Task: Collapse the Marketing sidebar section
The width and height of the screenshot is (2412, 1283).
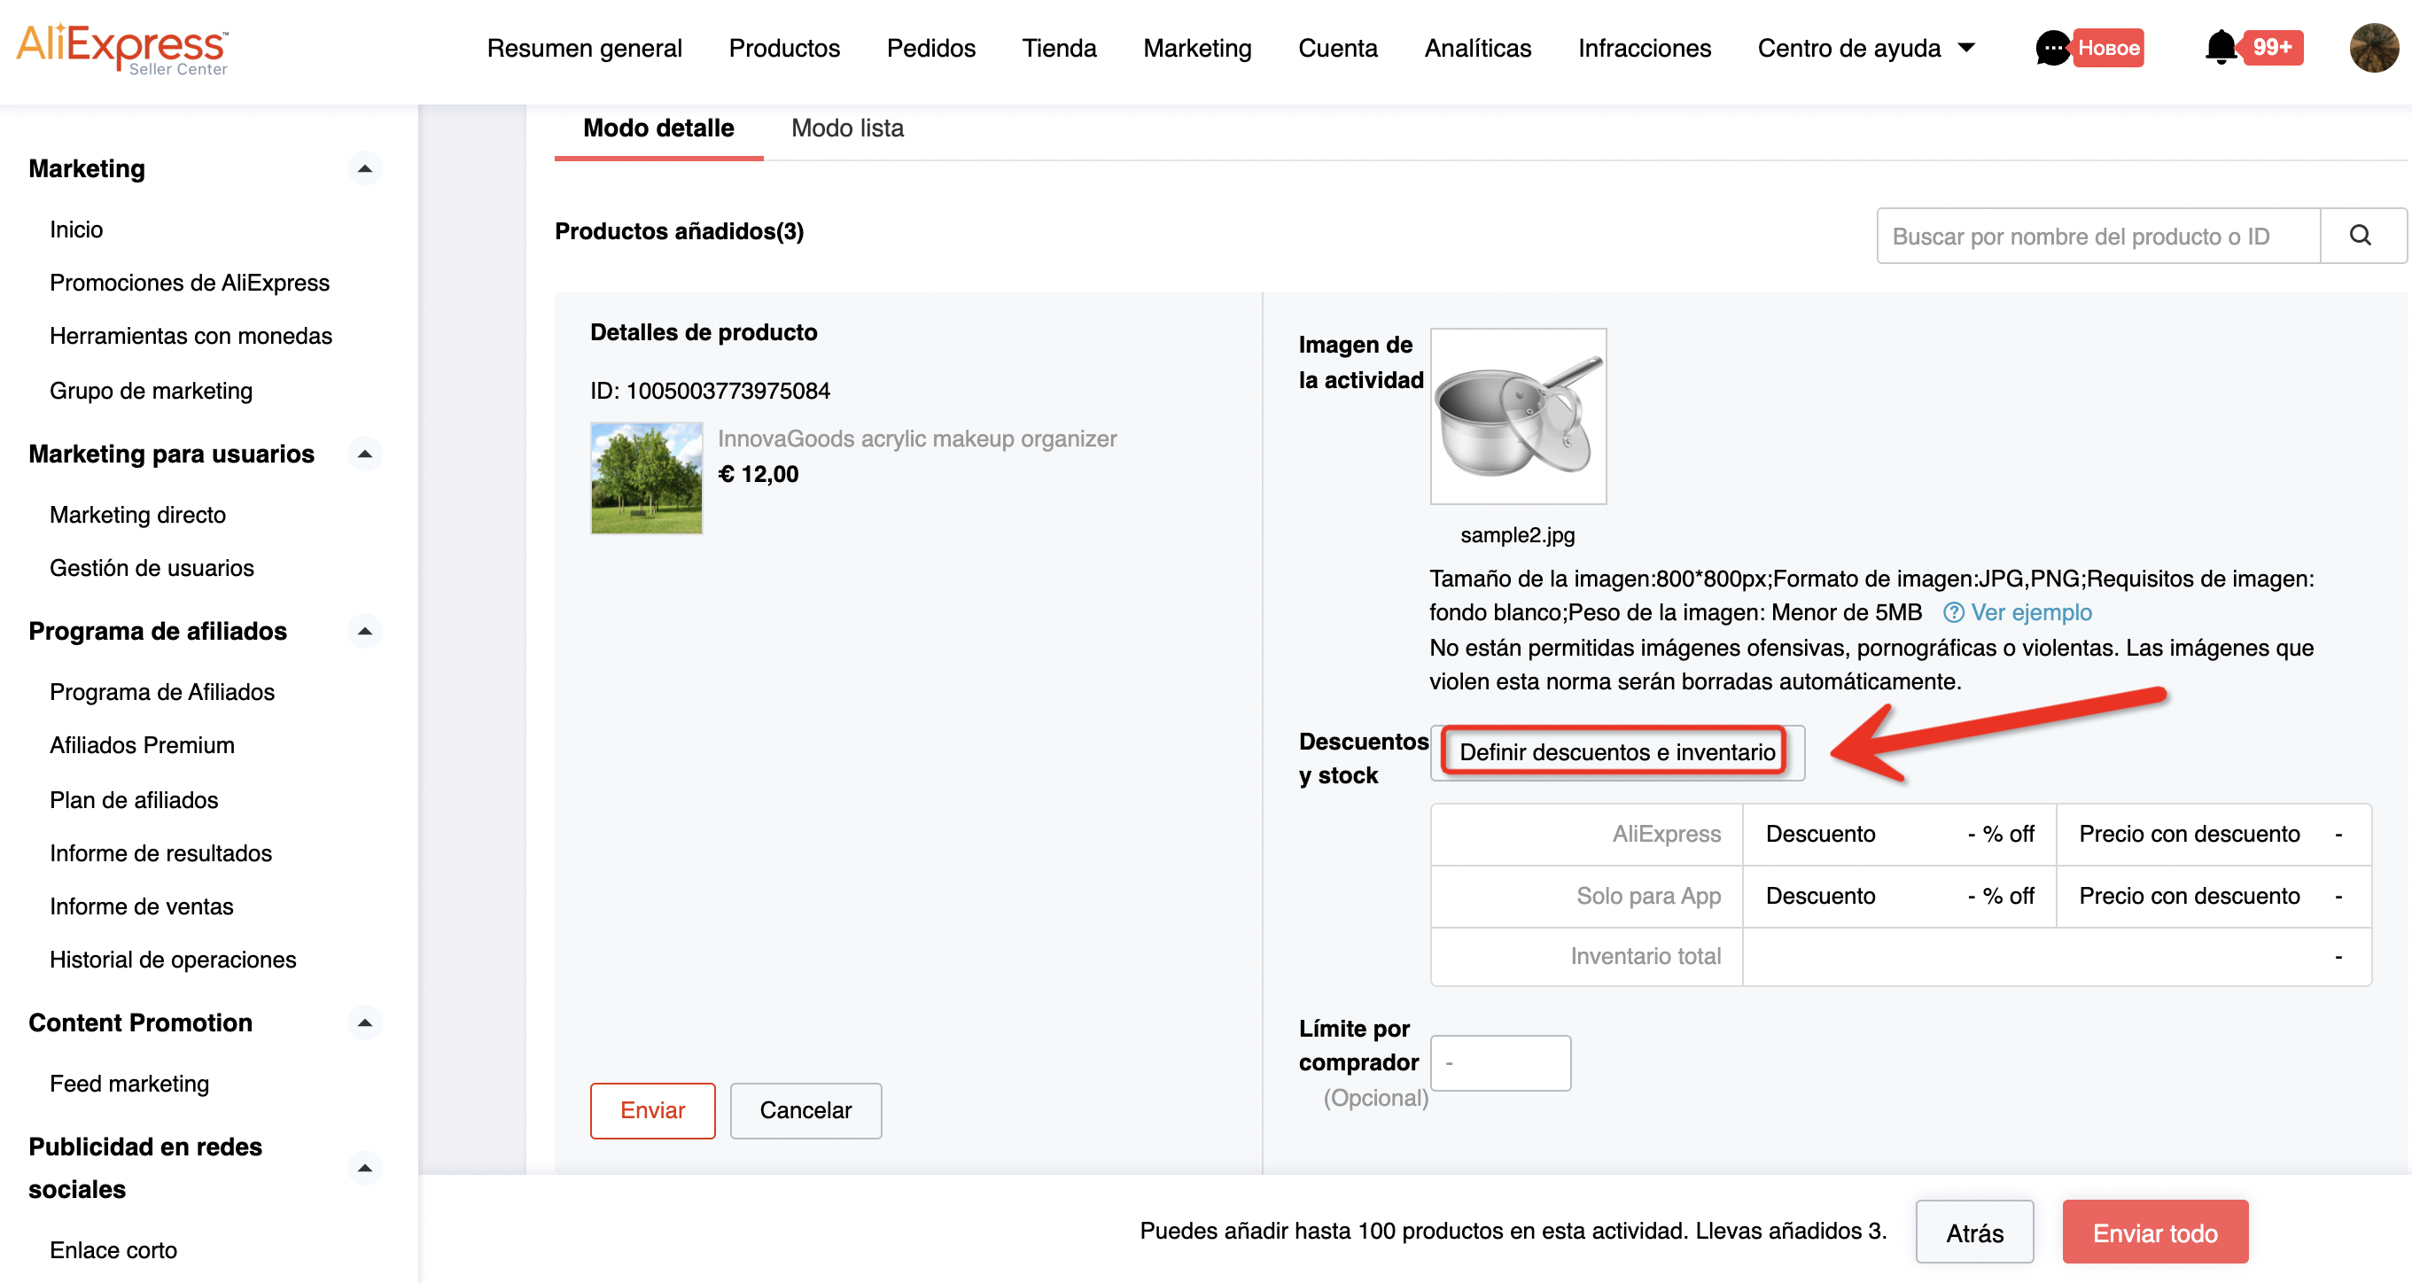Action: (x=365, y=168)
